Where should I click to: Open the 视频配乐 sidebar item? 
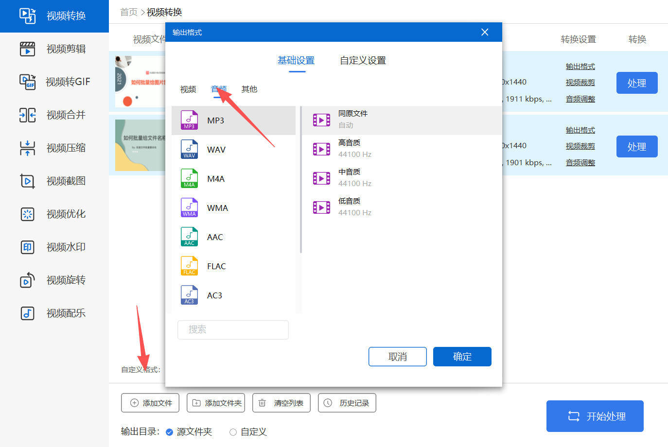click(x=54, y=313)
